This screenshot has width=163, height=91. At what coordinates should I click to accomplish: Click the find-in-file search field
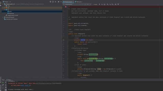[x=72, y=5]
